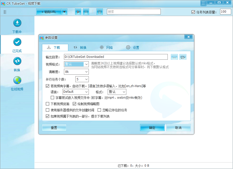Click the trash delete icon in toolbar
This screenshot has width=233, height=169.
[100, 12]
